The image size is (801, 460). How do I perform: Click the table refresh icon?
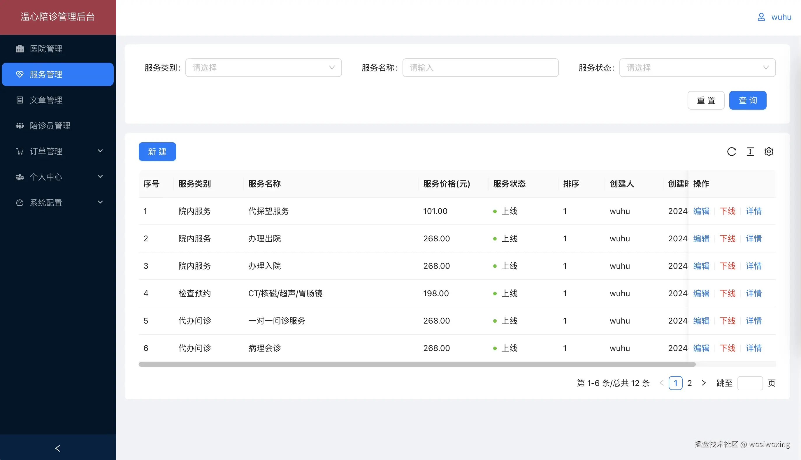[x=732, y=152]
